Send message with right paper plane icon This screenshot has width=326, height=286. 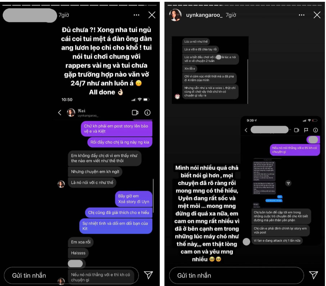click(313, 275)
